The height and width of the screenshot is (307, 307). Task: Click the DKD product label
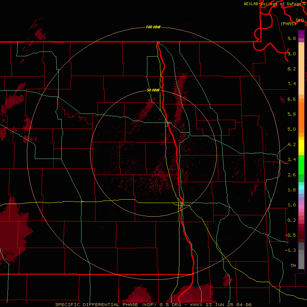(x=300, y=20)
